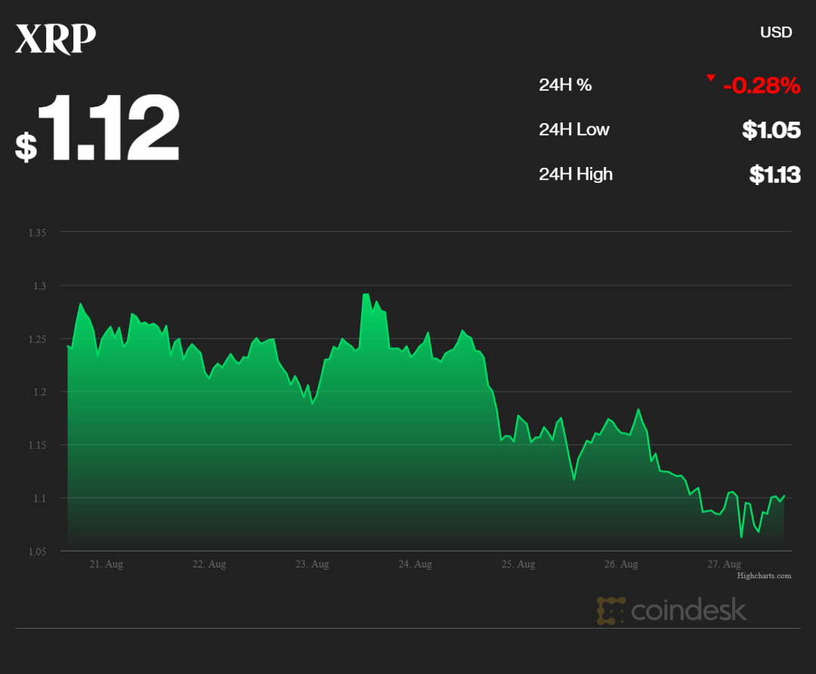Click the CoinDesk logo icon
The width and height of the screenshot is (816, 674).
610,611
